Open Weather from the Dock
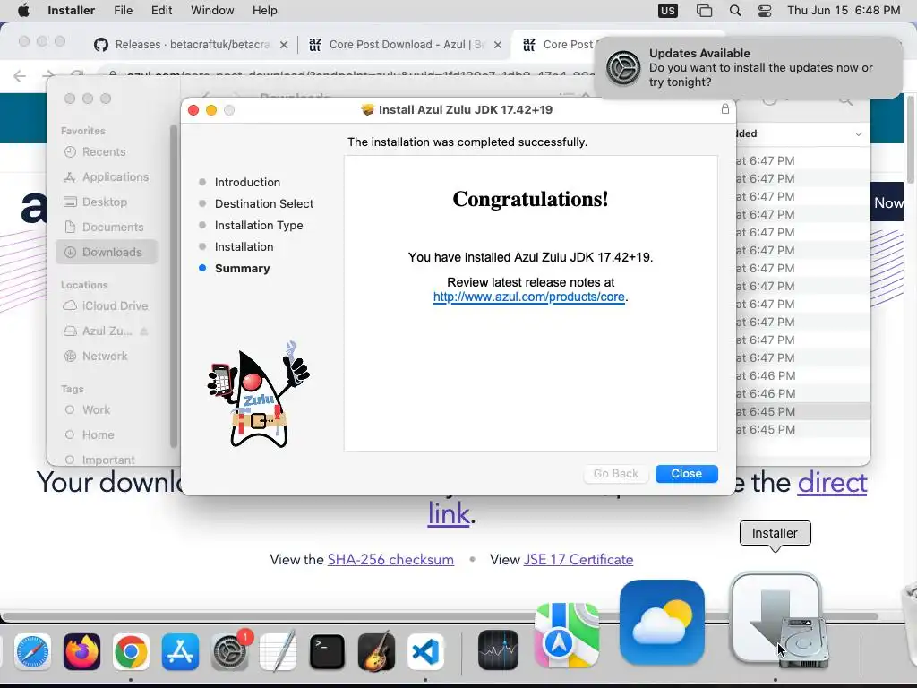The image size is (917, 688). pos(662,623)
